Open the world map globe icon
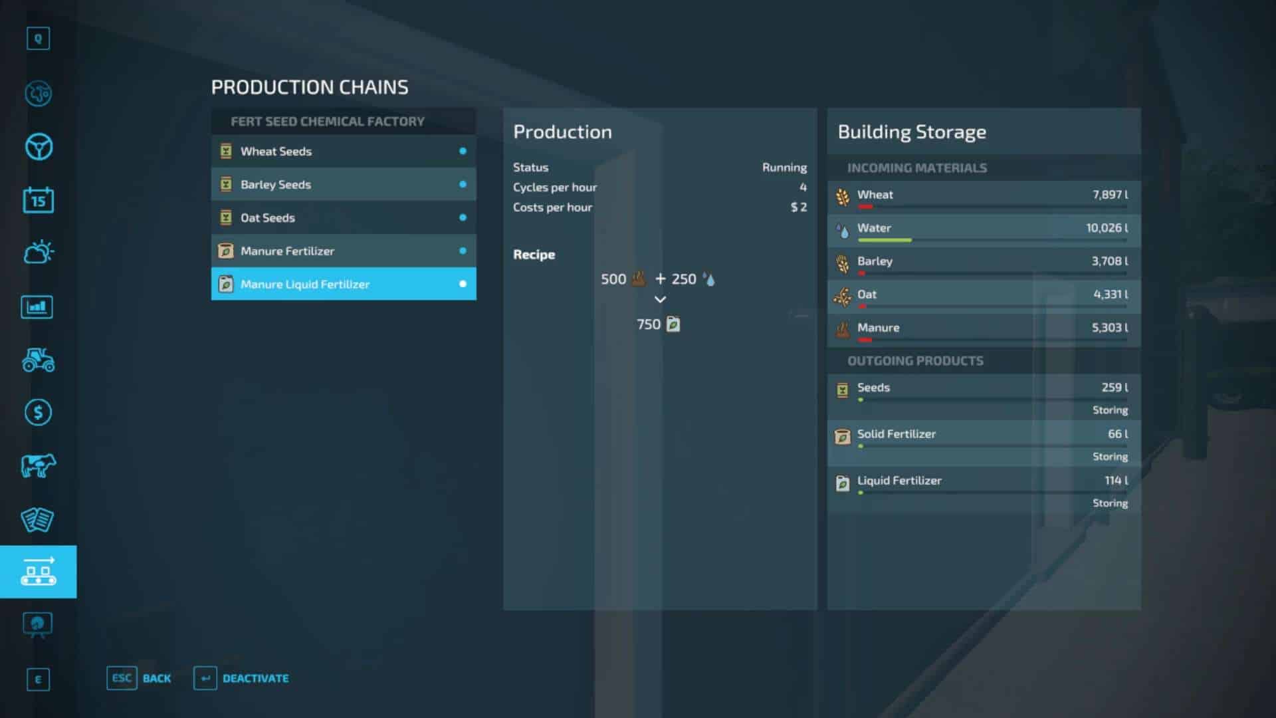Screen dimensions: 1276x718 click(x=38, y=94)
